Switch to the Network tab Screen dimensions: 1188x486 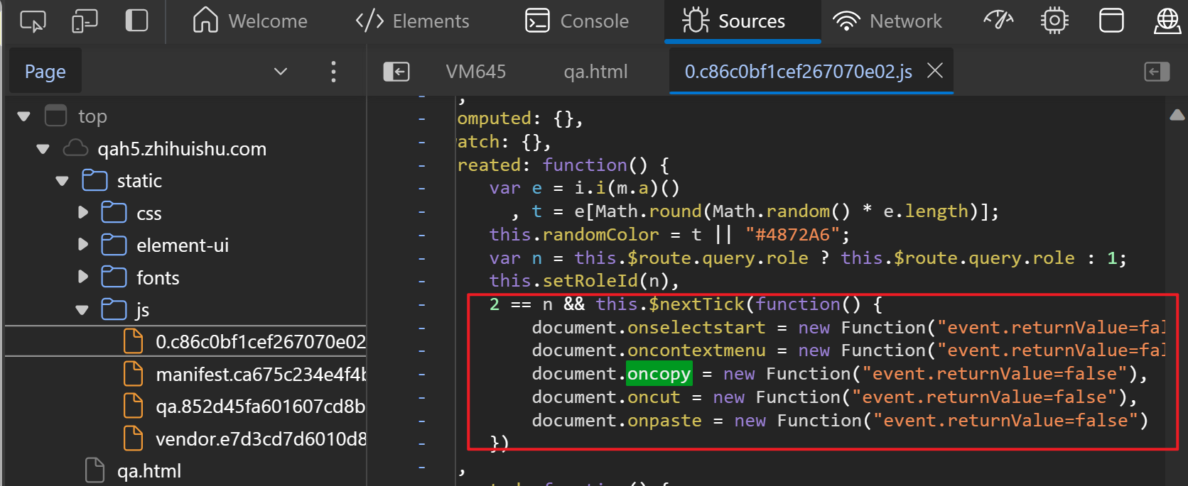point(887,21)
